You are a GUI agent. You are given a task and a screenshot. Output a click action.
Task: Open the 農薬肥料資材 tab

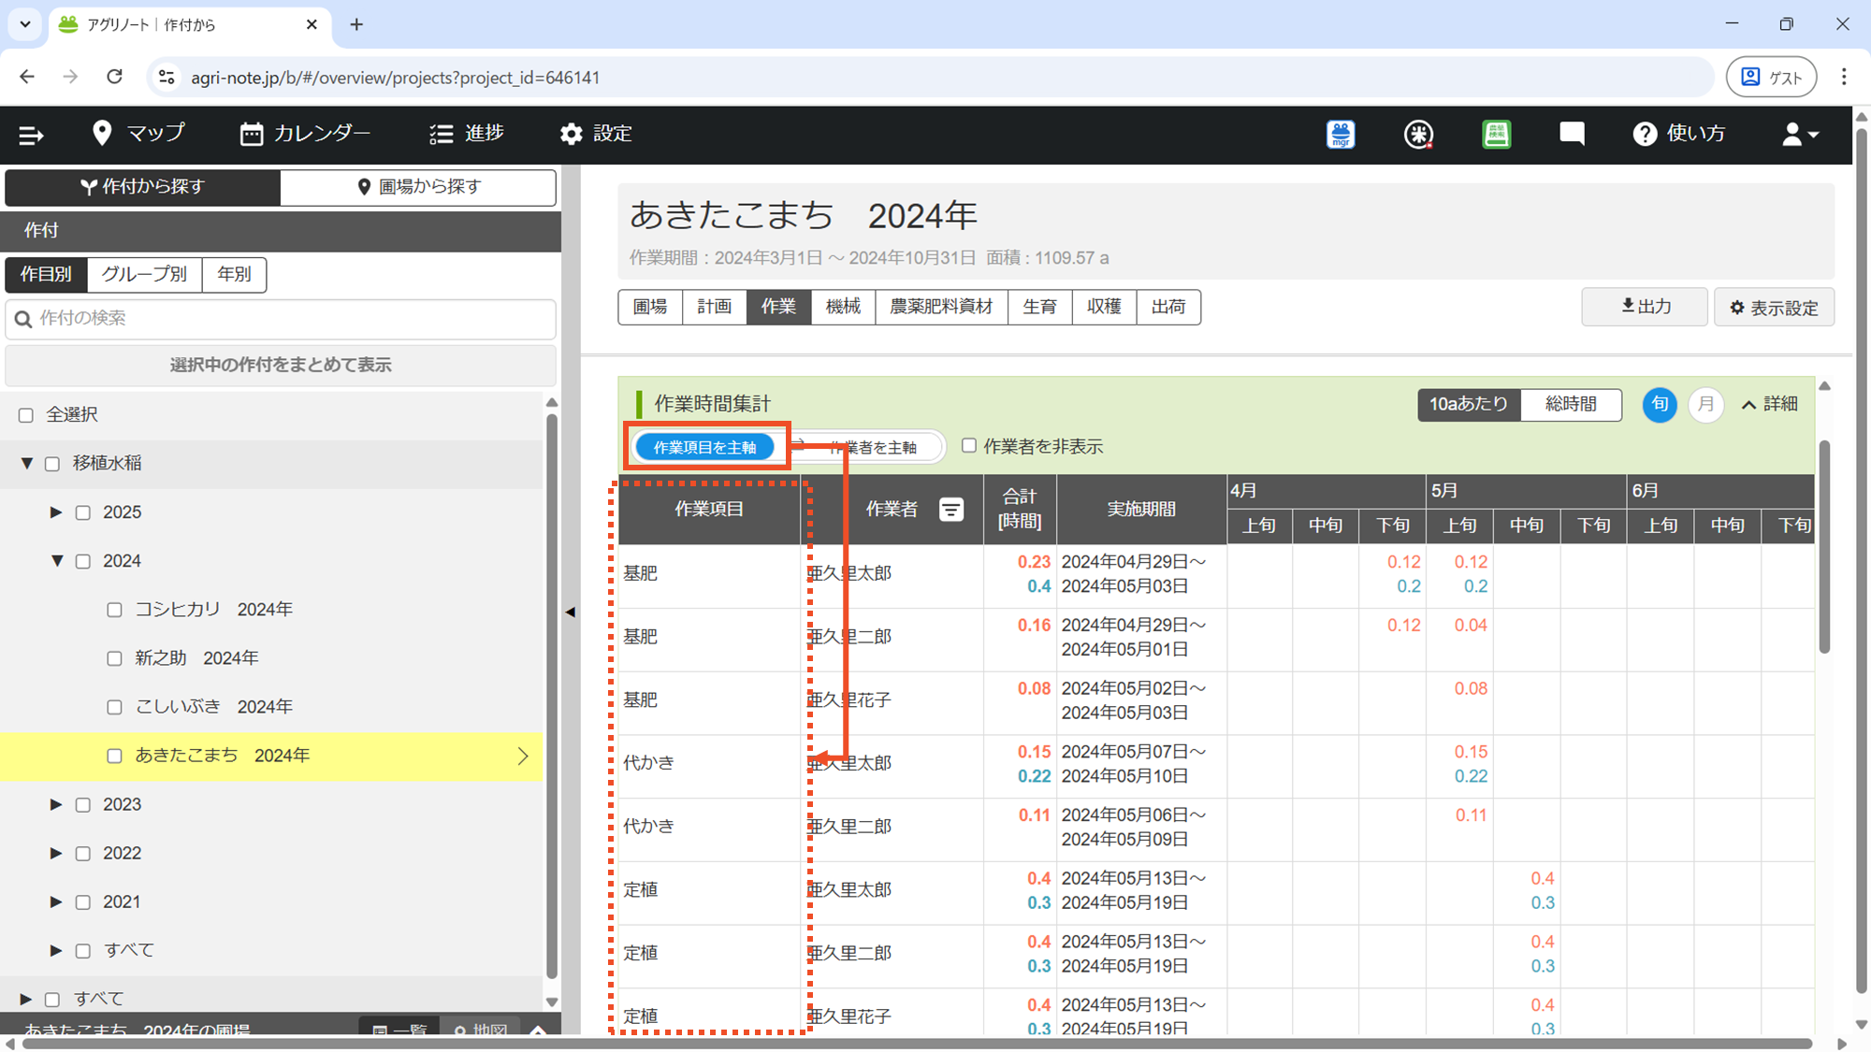941,307
